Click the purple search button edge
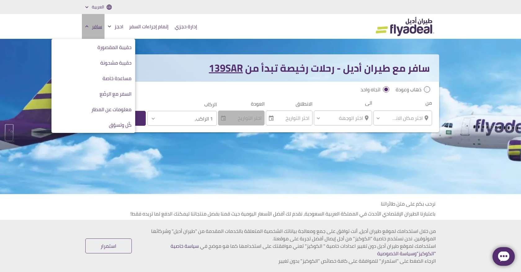Image resolution: width=521 pixels, height=272 pixels. coord(140,118)
